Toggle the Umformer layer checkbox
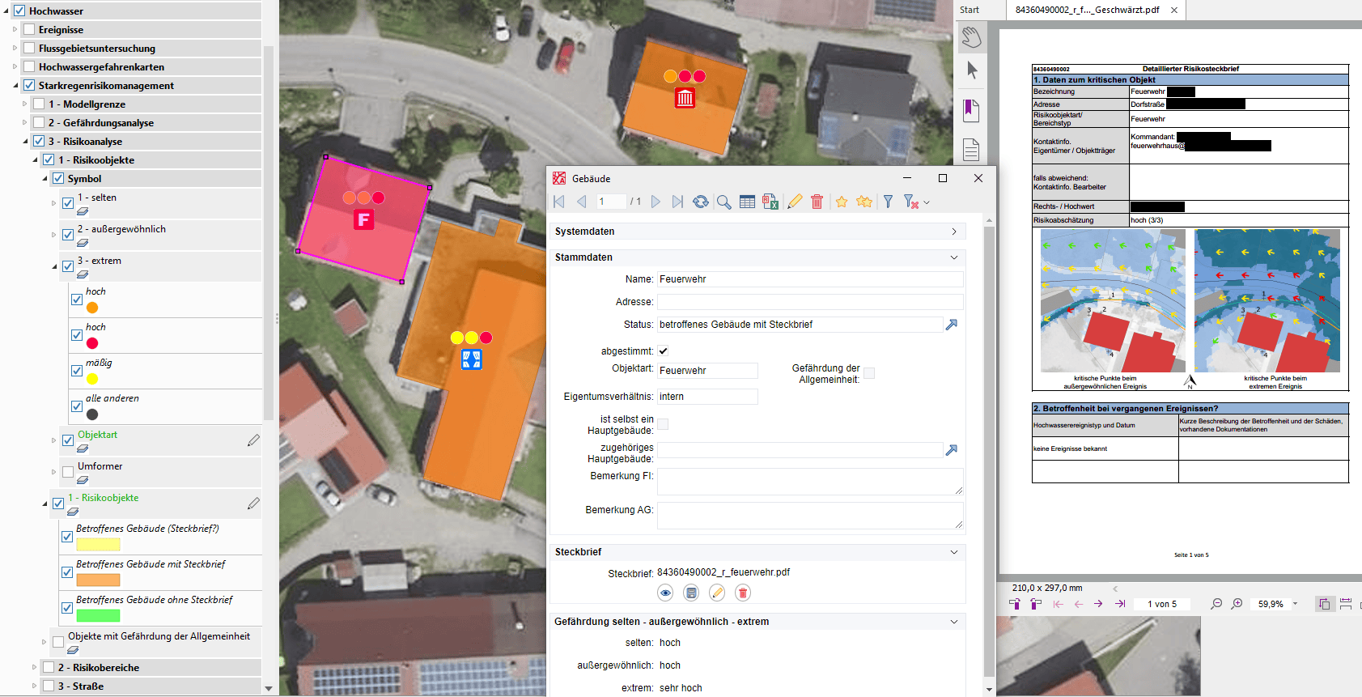The height and width of the screenshot is (697, 1362). (x=68, y=472)
